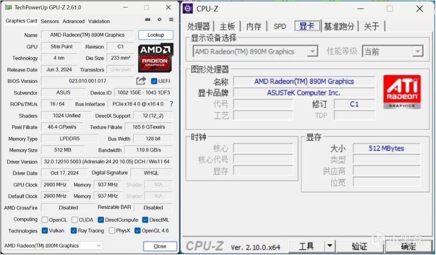Open the 性能等级 dropdown showing 当前
The height and width of the screenshot is (255, 436).
[x=393, y=52]
